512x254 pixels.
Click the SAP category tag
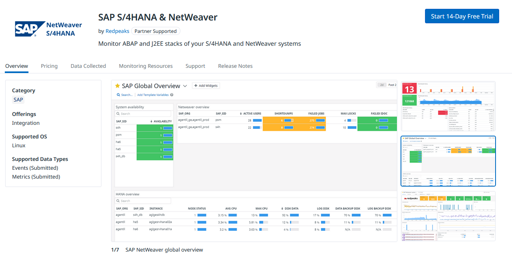(x=18, y=100)
